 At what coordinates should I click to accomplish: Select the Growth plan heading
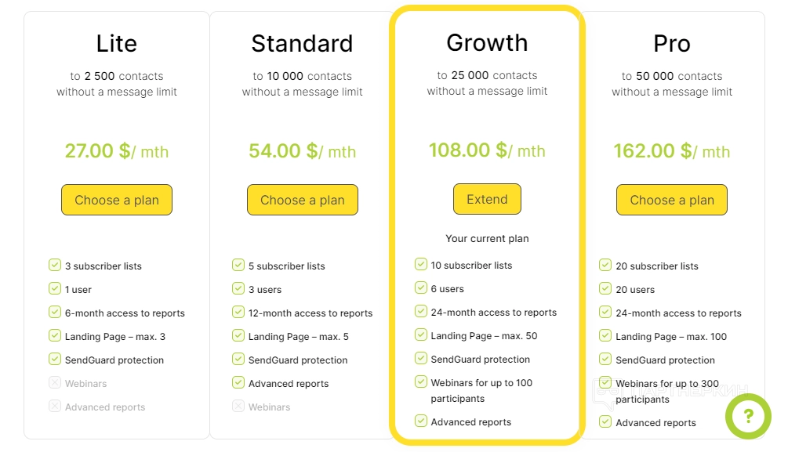487,42
